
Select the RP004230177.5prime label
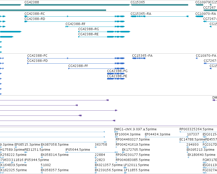133,155
